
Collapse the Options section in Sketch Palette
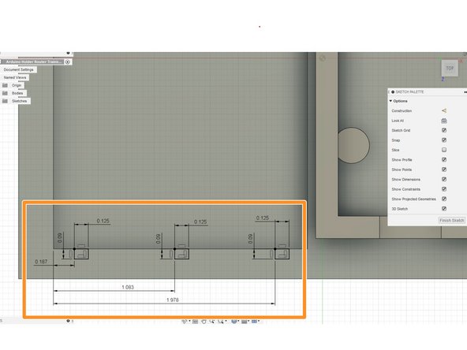click(390, 101)
